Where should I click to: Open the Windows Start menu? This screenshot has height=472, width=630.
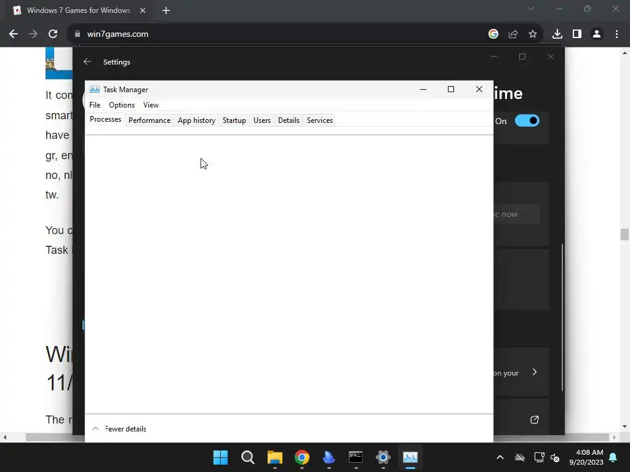tap(221, 457)
